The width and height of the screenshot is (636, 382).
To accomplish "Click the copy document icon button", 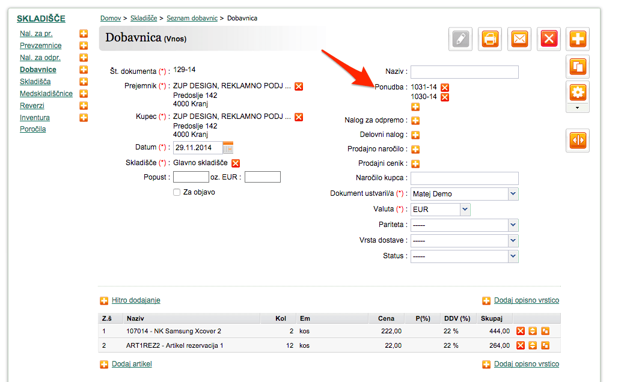I will [x=578, y=67].
